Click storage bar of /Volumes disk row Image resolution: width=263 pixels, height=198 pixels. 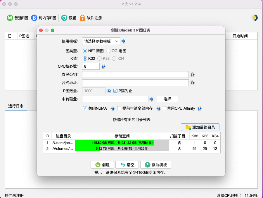pyautogui.click(x=122, y=149)
